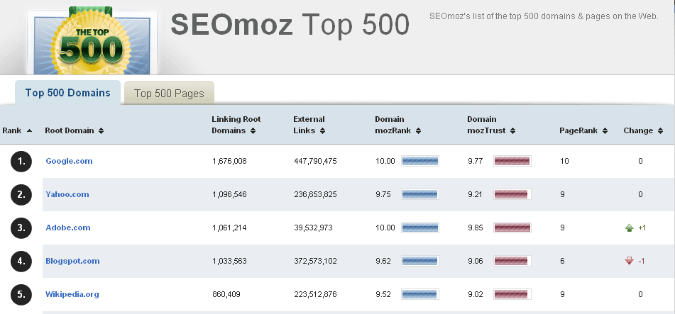
Task: Open the Adobe.com domain link
Action: tap(68, 228)
